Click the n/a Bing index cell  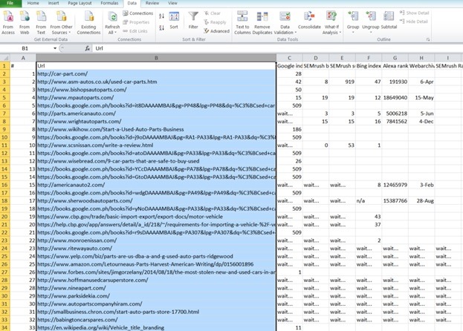click(369, 200)
